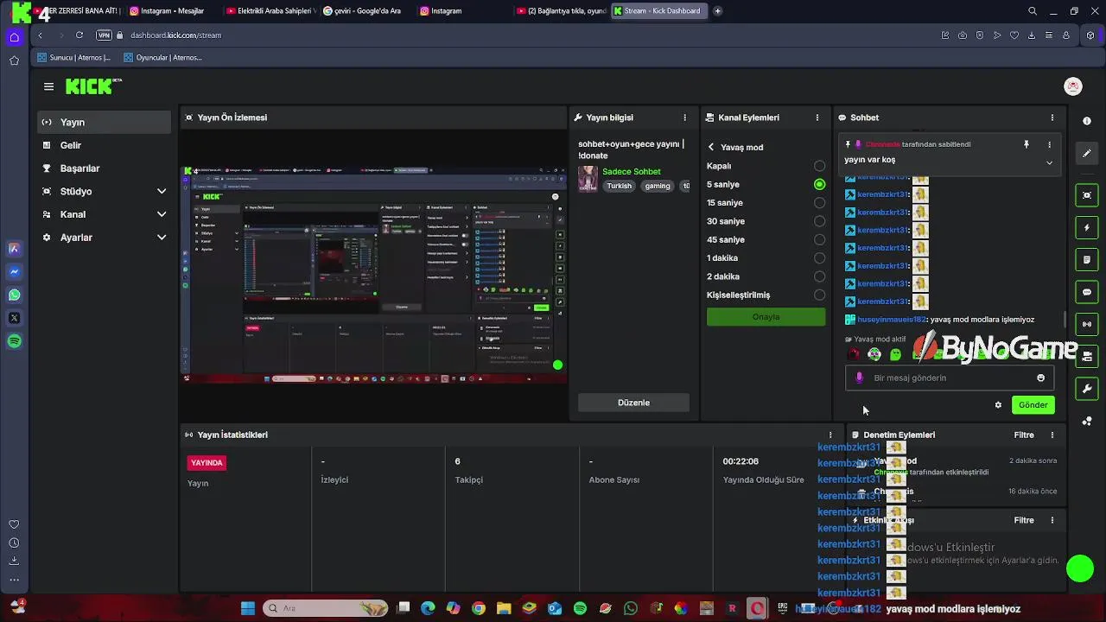Viewport: 1106px width, 622px height.
Task: Toggle the wrench moderation widget icon
Action: coord(1087,389)
